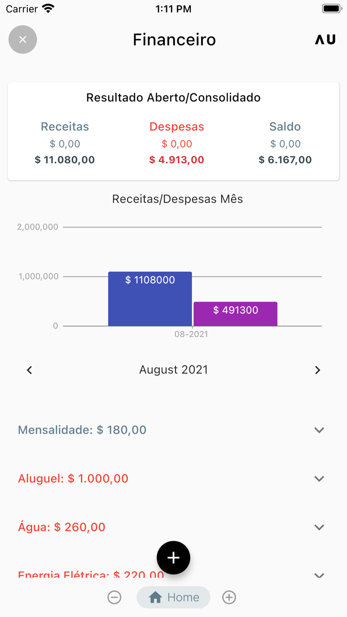Go to previous month arrow
This screenshot has width=347, height=617.
(30, 370)
